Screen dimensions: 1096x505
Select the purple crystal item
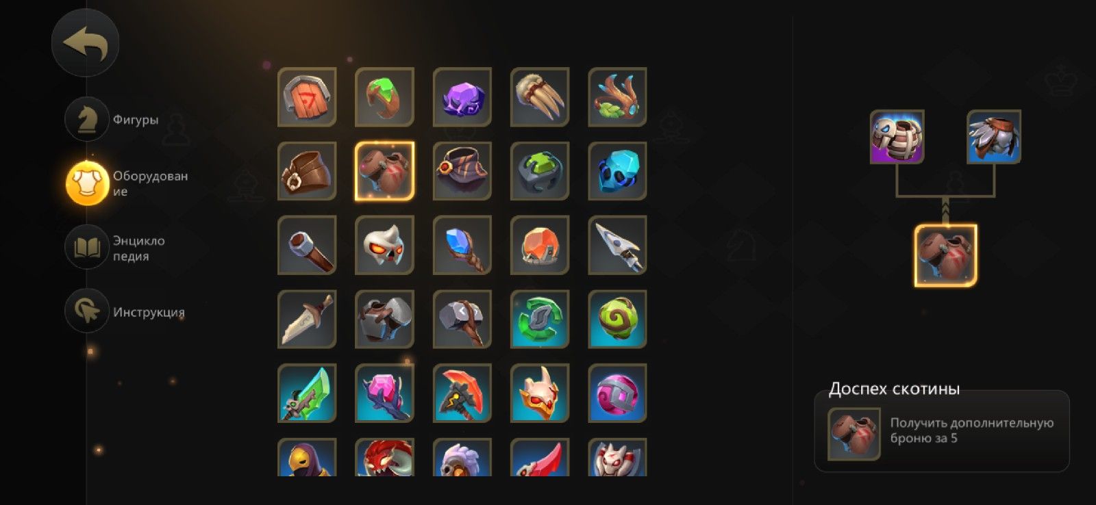(x=462, y=97)
